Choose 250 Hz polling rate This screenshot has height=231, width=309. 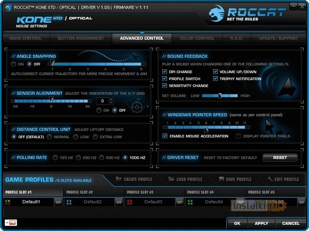(78, 157)
